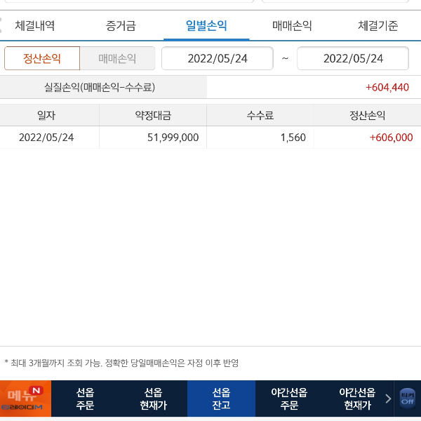Open the 증거금 tab

[x=121, y=26]
